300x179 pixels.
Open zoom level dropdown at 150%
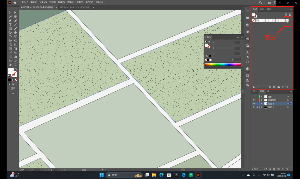[29, 170]
